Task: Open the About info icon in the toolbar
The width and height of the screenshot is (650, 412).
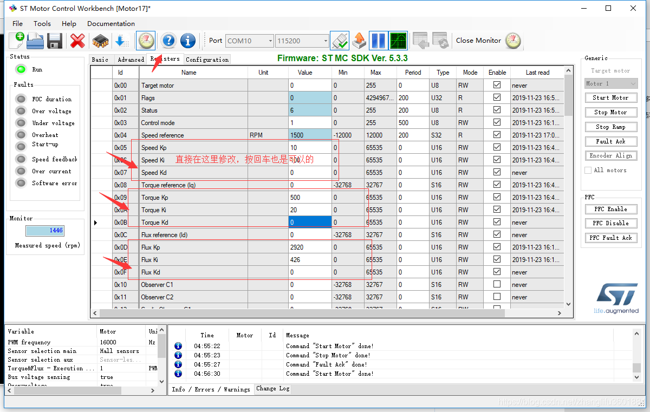Action: pyautogui.click(x=188, y=41)
